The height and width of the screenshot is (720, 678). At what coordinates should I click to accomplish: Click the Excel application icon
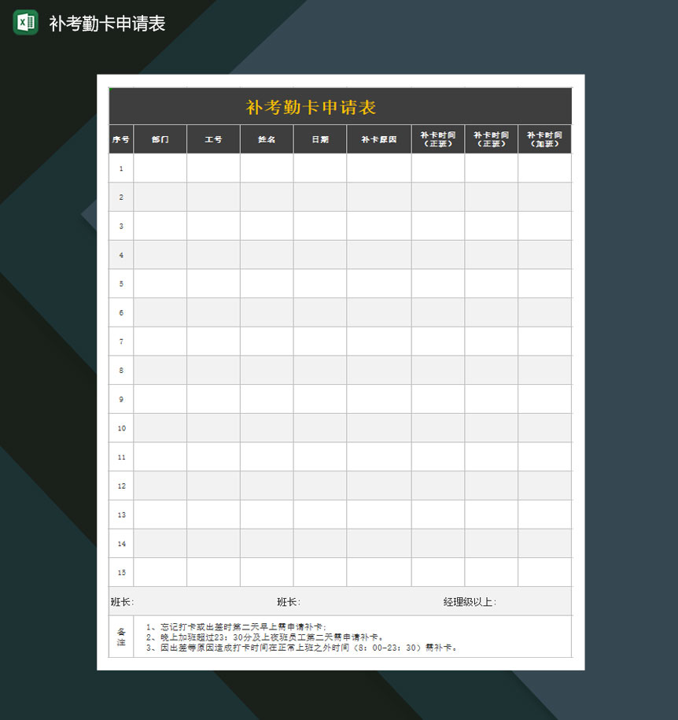(24, 24)
